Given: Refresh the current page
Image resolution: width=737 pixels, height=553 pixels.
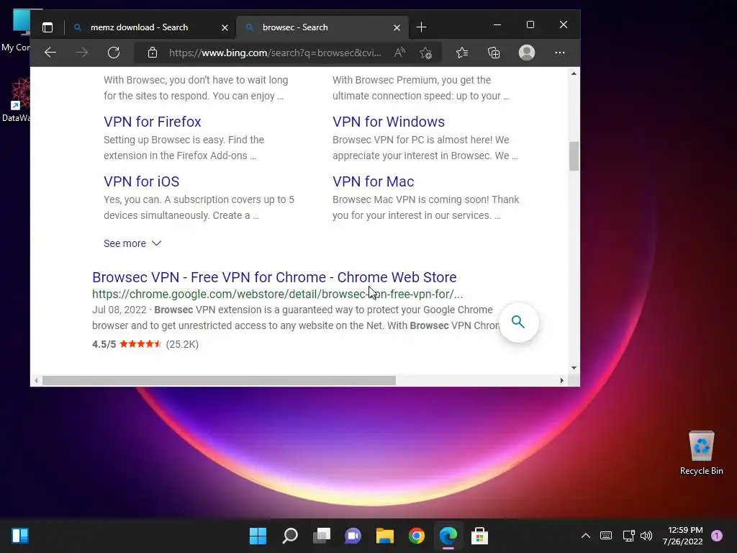Looking at the screenshot, I should coord(114,52).
